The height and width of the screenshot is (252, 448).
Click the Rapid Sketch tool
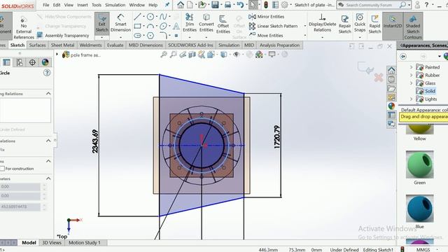tap(374, 24)
